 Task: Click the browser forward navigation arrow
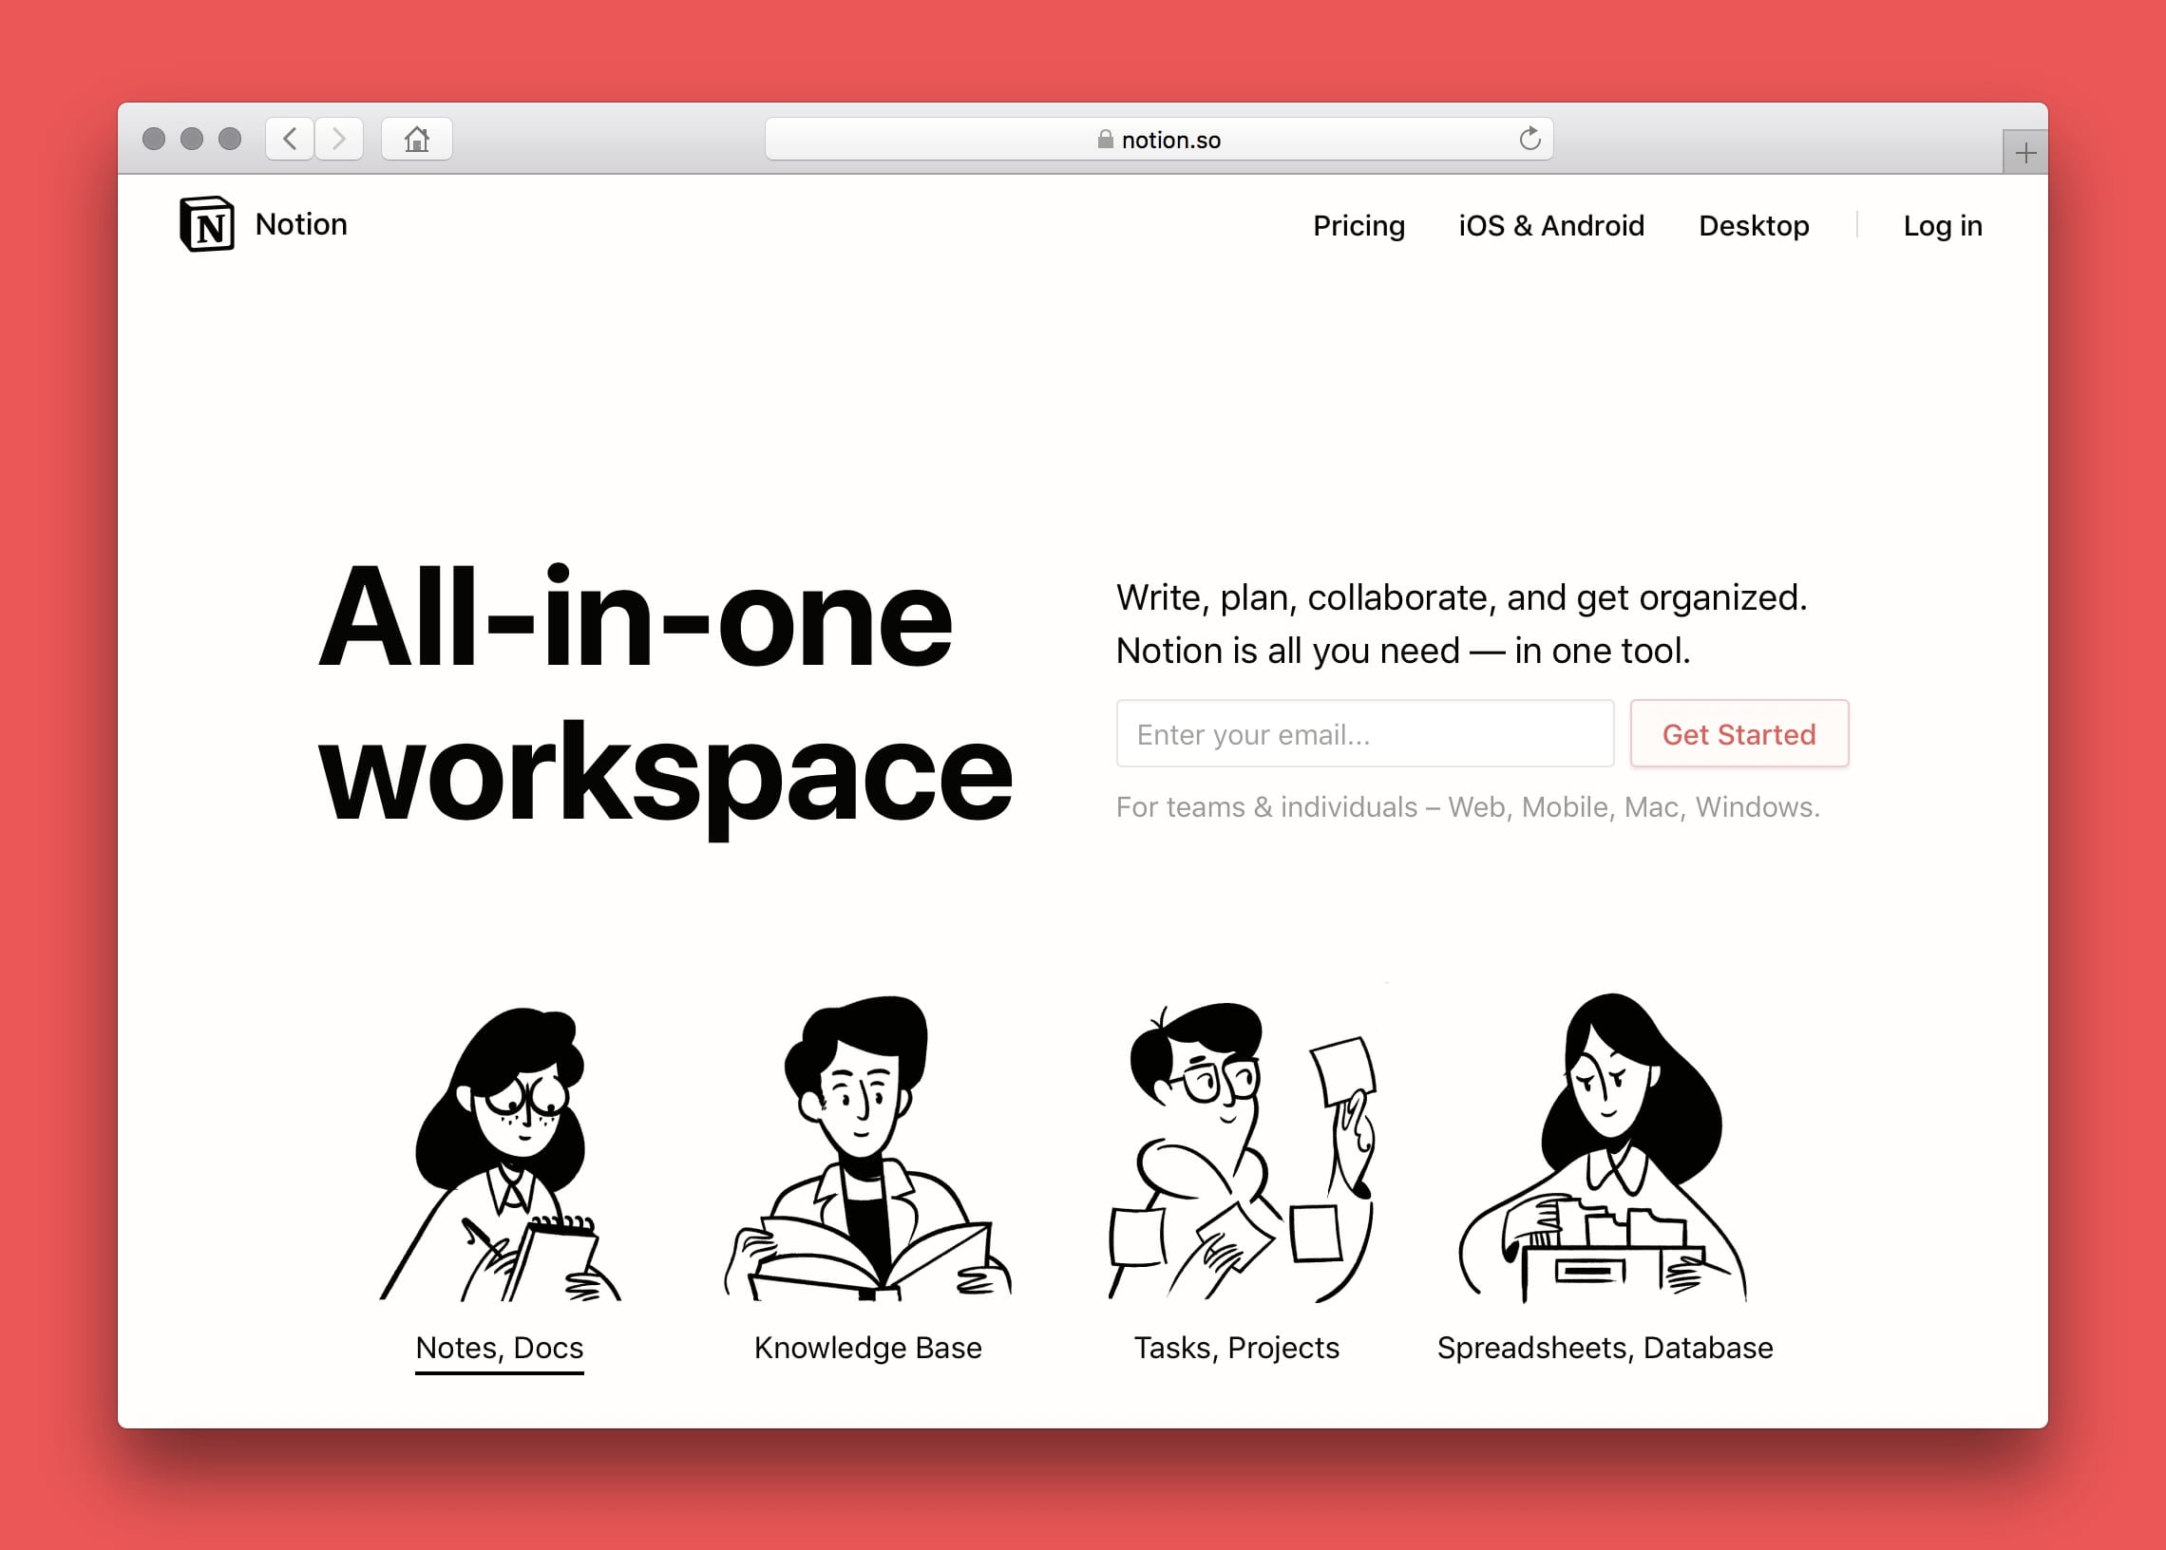click(x=339, y=140)
